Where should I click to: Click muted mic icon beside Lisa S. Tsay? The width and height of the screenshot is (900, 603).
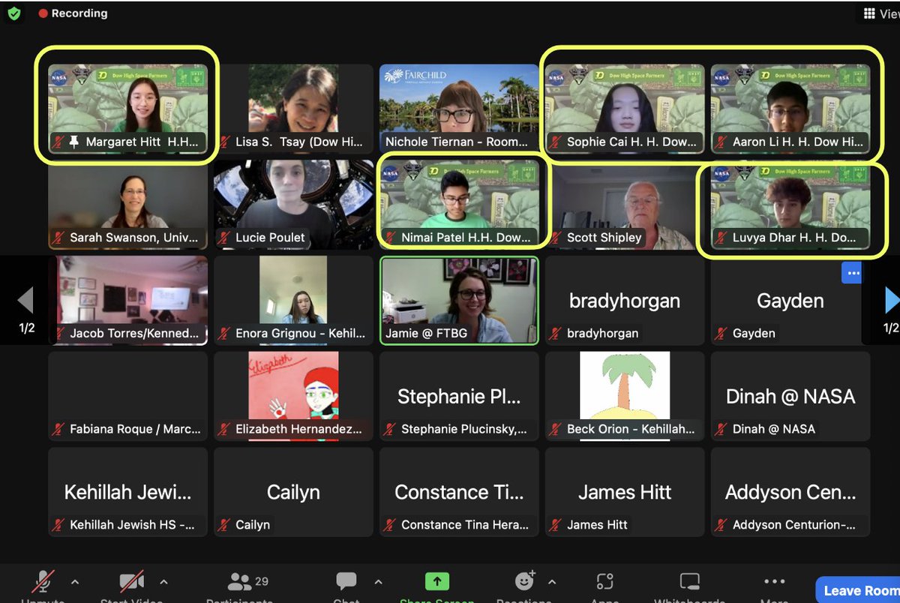(x=225, y=141)
